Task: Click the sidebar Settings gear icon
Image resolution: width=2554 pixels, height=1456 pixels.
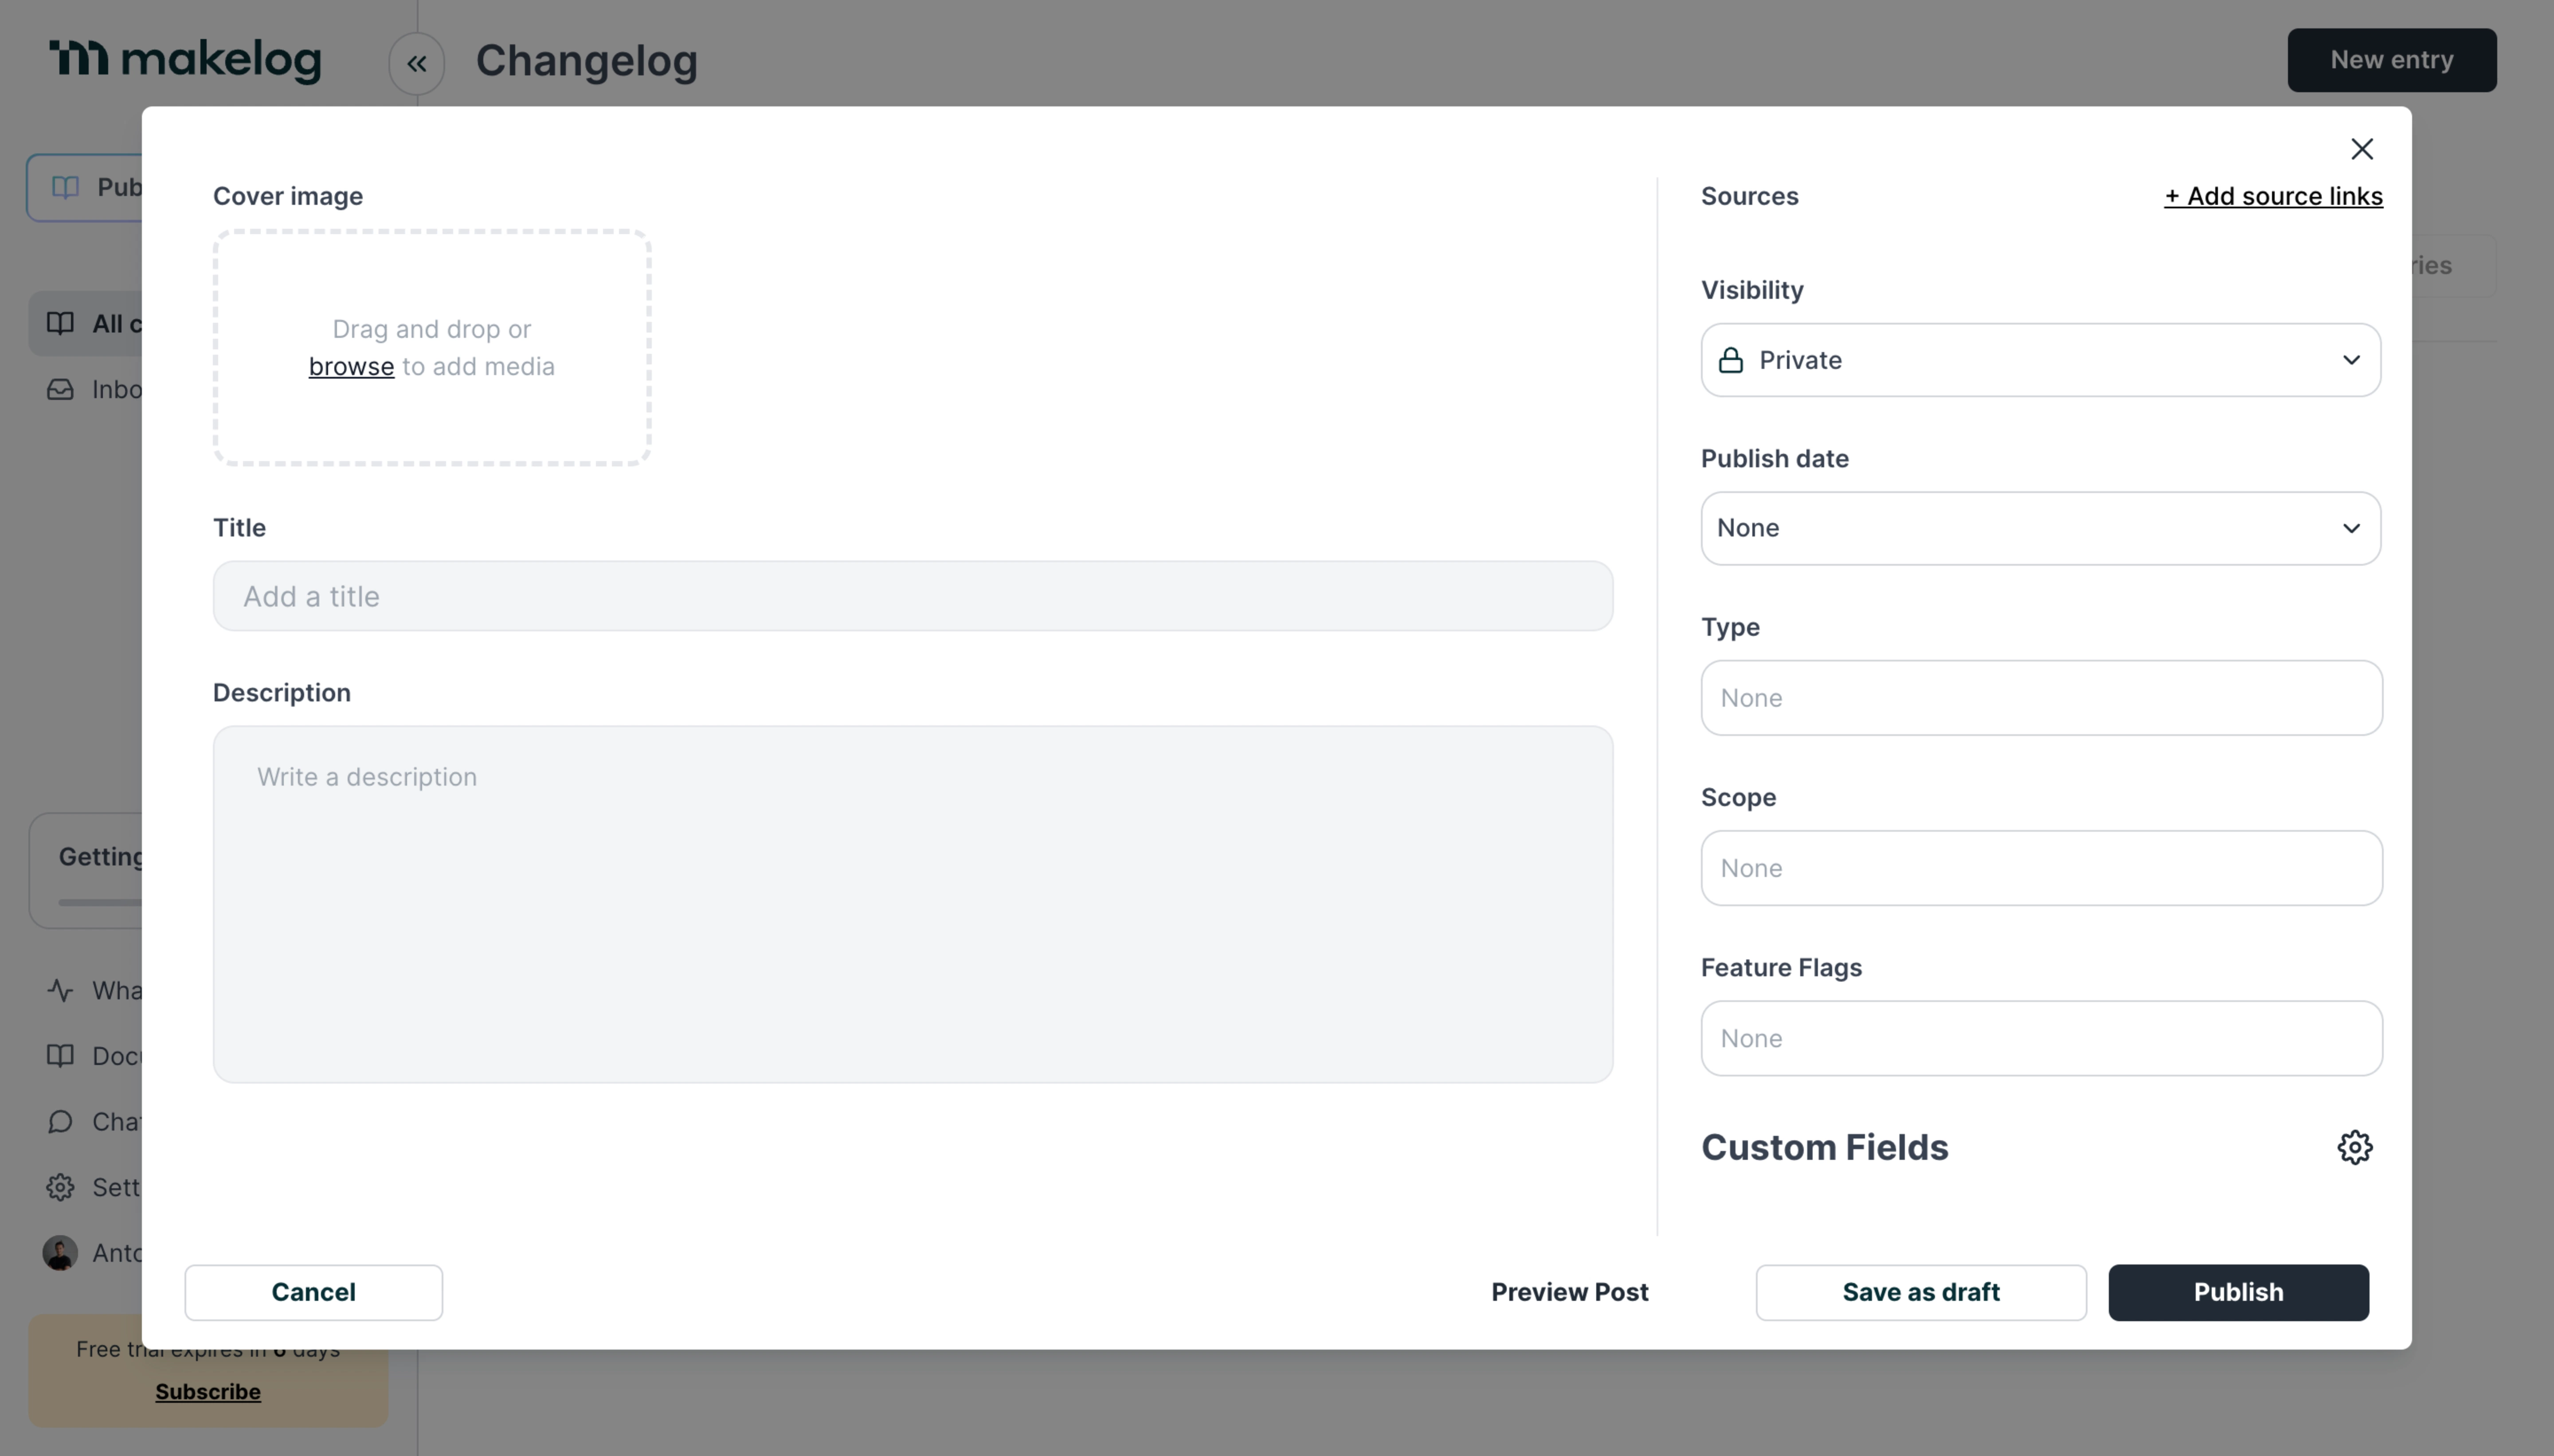Action: 60,1187
